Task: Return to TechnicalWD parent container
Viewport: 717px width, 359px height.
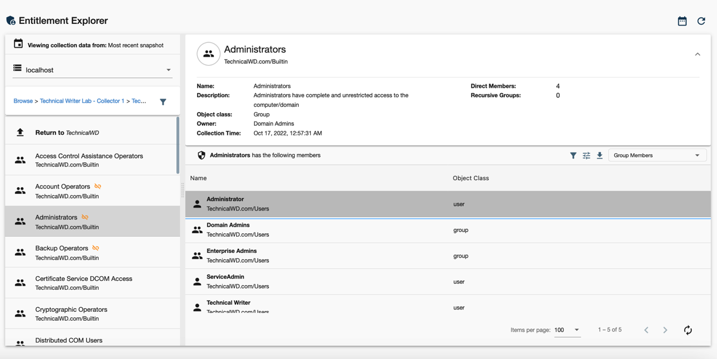Action: (x=66, y=132)
